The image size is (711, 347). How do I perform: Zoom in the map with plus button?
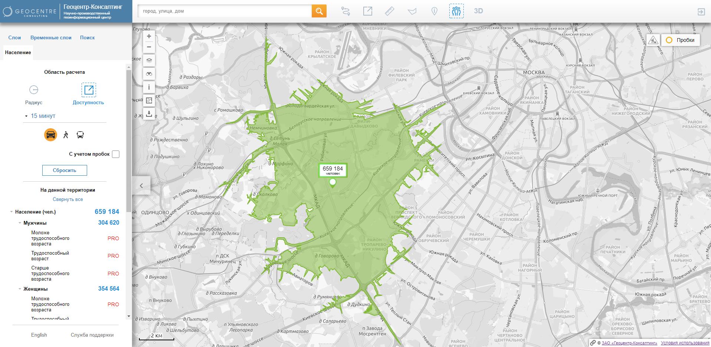(149, 36)
